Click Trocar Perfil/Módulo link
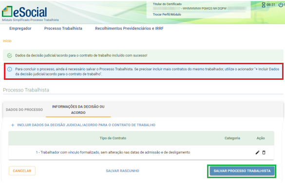 (x=167, y=14)
